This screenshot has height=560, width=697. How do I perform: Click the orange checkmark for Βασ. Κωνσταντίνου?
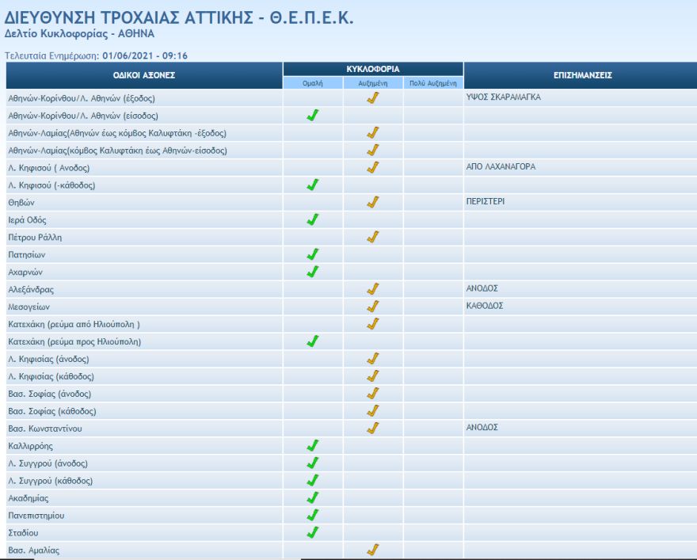[373, 428]
